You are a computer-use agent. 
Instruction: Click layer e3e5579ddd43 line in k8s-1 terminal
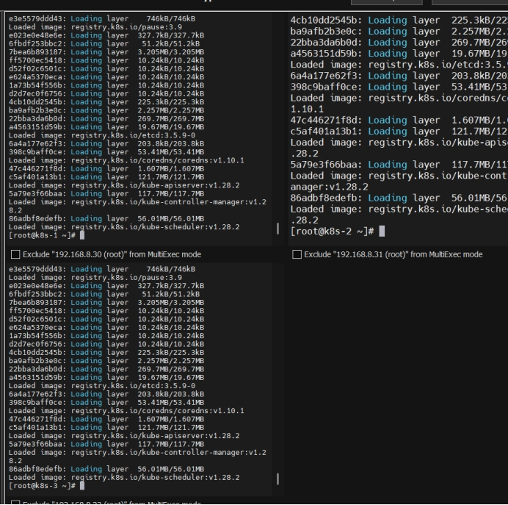102,18
